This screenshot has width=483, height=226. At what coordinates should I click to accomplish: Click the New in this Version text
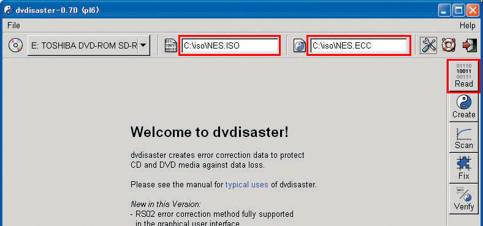click(165, 205)
